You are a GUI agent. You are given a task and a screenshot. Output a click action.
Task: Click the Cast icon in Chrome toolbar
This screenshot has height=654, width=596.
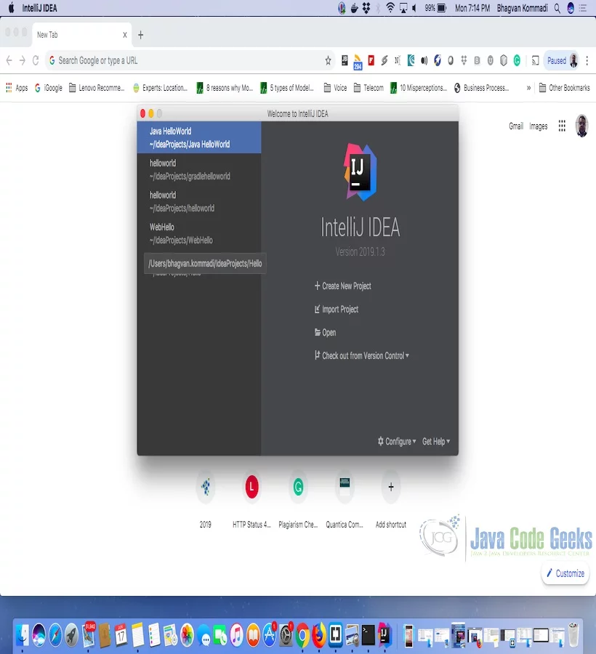pos(535,61)
